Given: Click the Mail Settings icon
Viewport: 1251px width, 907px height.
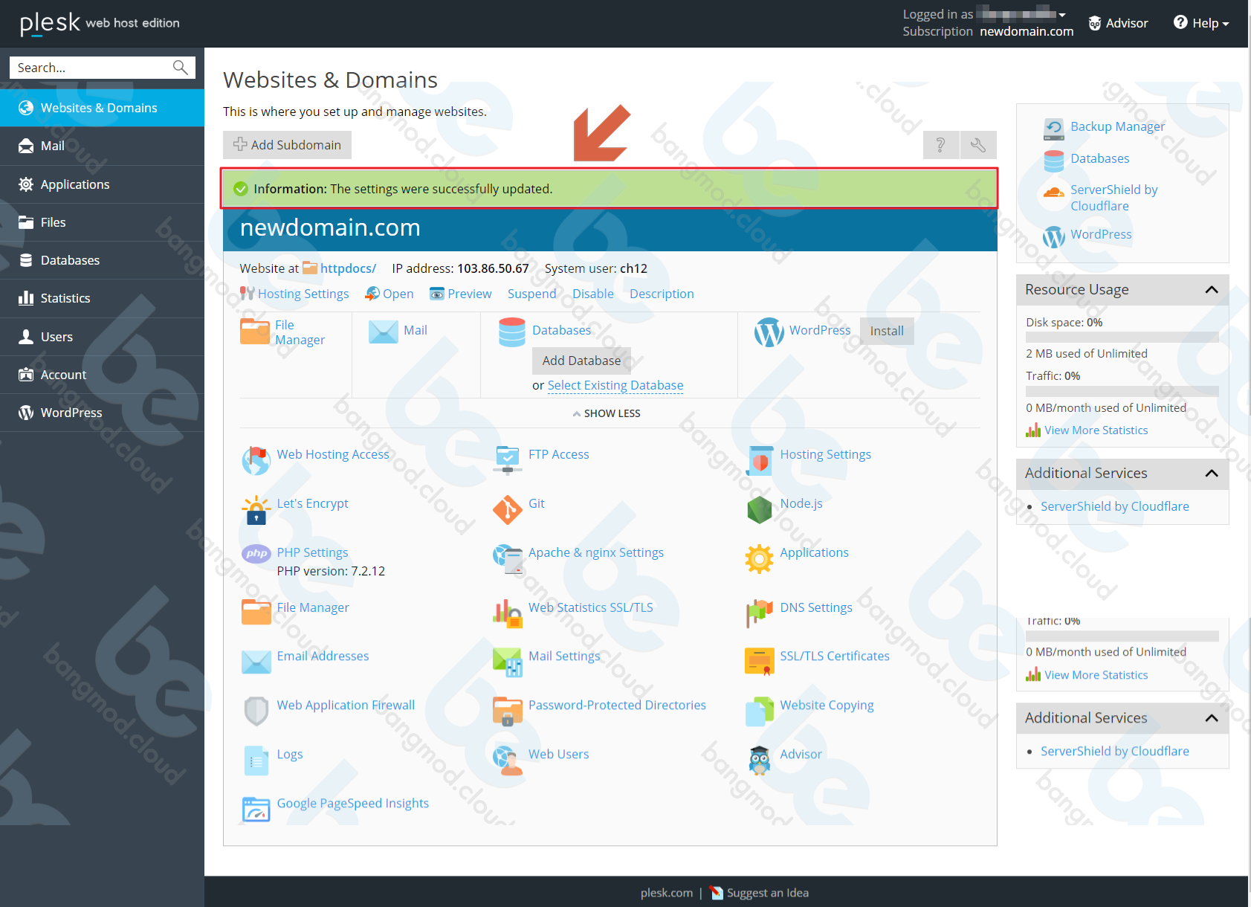Looking at the screenshot, I should (x=508, y=662).
